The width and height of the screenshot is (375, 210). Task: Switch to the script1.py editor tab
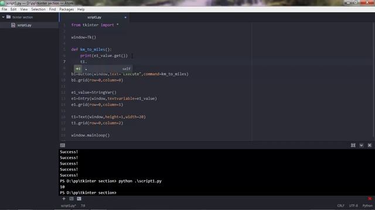(94, 17)
